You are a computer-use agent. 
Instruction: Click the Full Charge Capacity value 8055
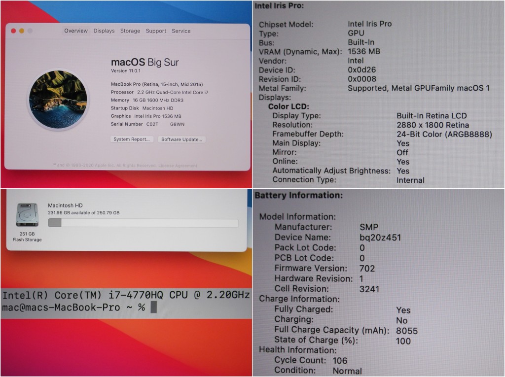[x=407, y=331]
